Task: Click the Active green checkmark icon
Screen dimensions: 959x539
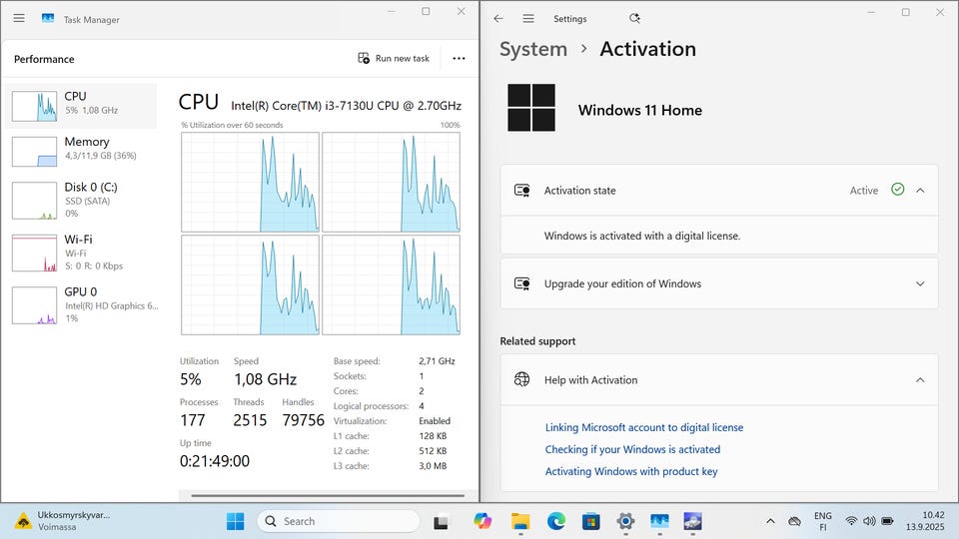Action: (x=897, y=190)
